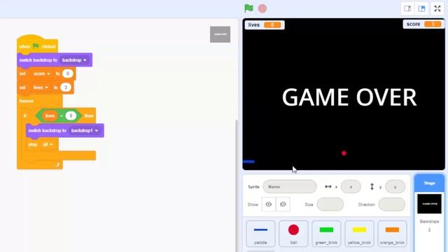Click the value 0 in set score block
The width and height of the screenshot is (448, 252).
coord(68,73)
